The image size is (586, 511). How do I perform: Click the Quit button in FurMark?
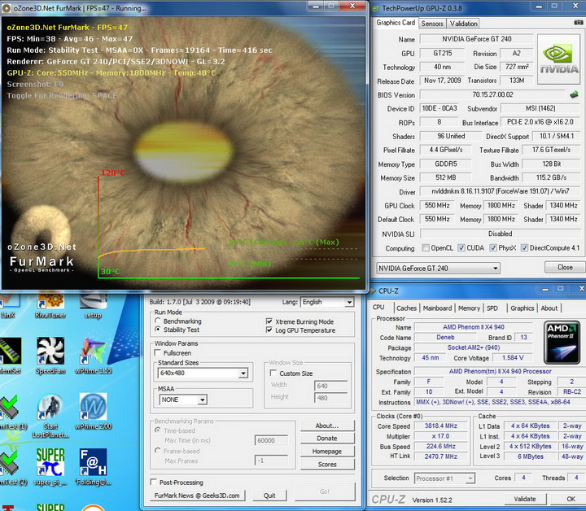[269, 496]
